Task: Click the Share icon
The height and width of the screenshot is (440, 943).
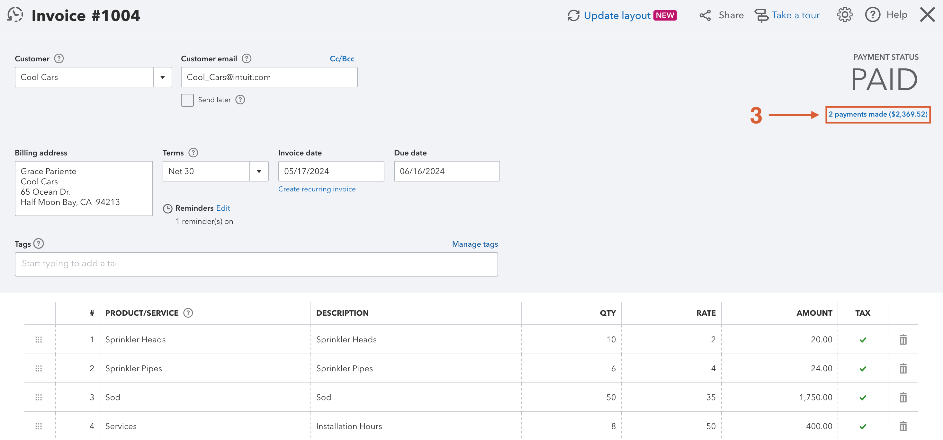Action: point(705,15)
